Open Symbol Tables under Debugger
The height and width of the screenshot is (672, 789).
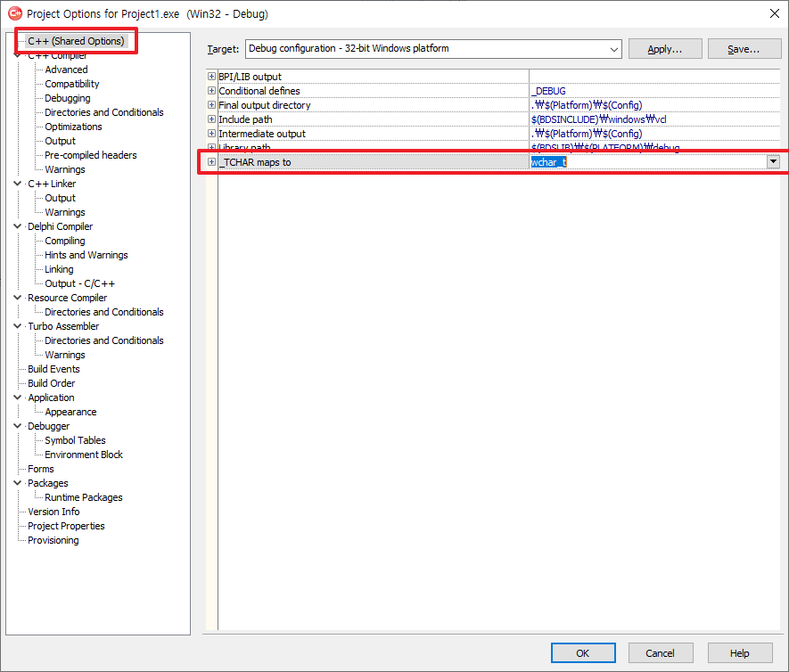click(x=75, y=440)
